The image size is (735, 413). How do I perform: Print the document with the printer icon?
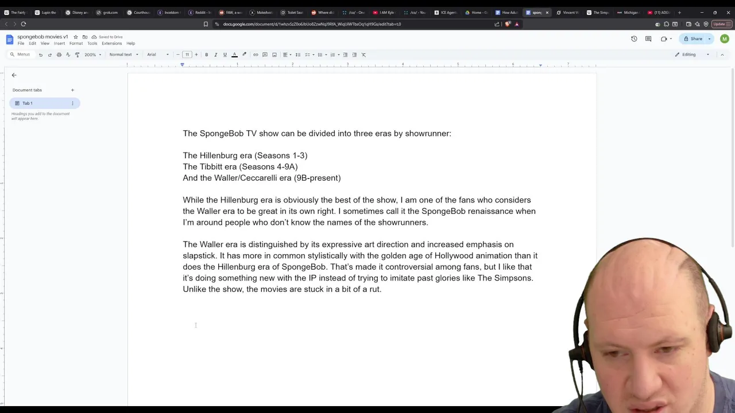[x=59, y=54]
